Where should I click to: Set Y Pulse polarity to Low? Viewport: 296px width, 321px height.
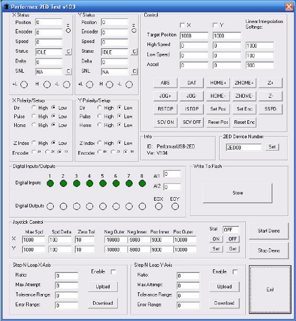[x=119, y=116]
